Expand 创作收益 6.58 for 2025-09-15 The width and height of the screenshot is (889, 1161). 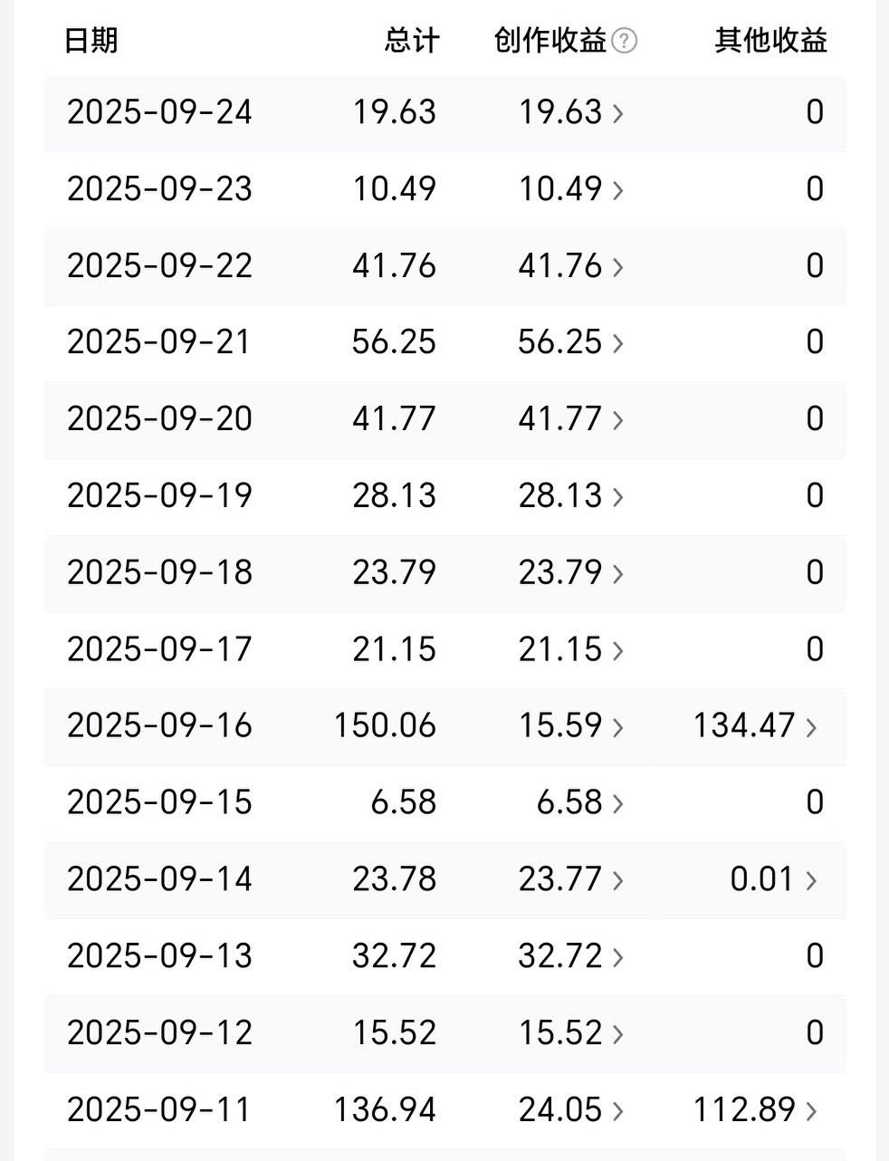tap(617, 803)
